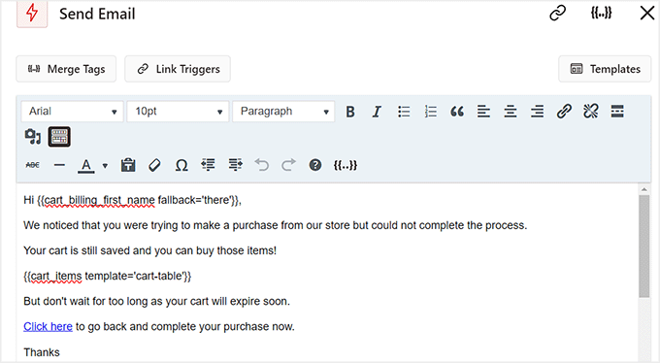Insert or edit link in toolbar
The height and width of the screenshot is (363, 660).
(x=564, y=112)
